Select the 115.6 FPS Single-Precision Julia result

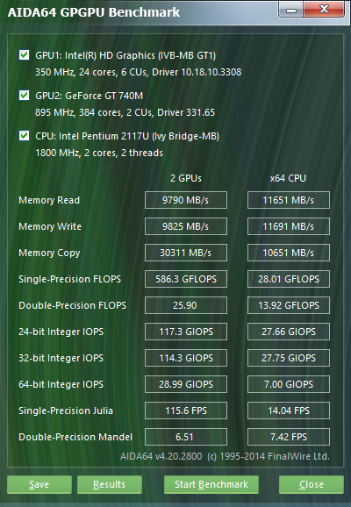186,411
